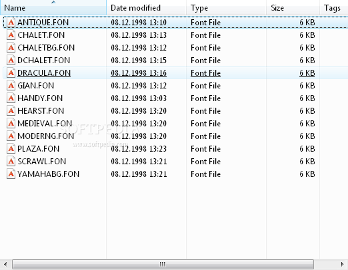Sort by the Size column header
This screenshot has width=348, height=270.
[293, 7]
